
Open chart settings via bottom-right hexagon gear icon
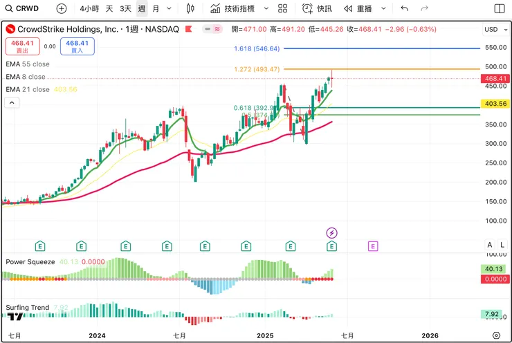496,335
